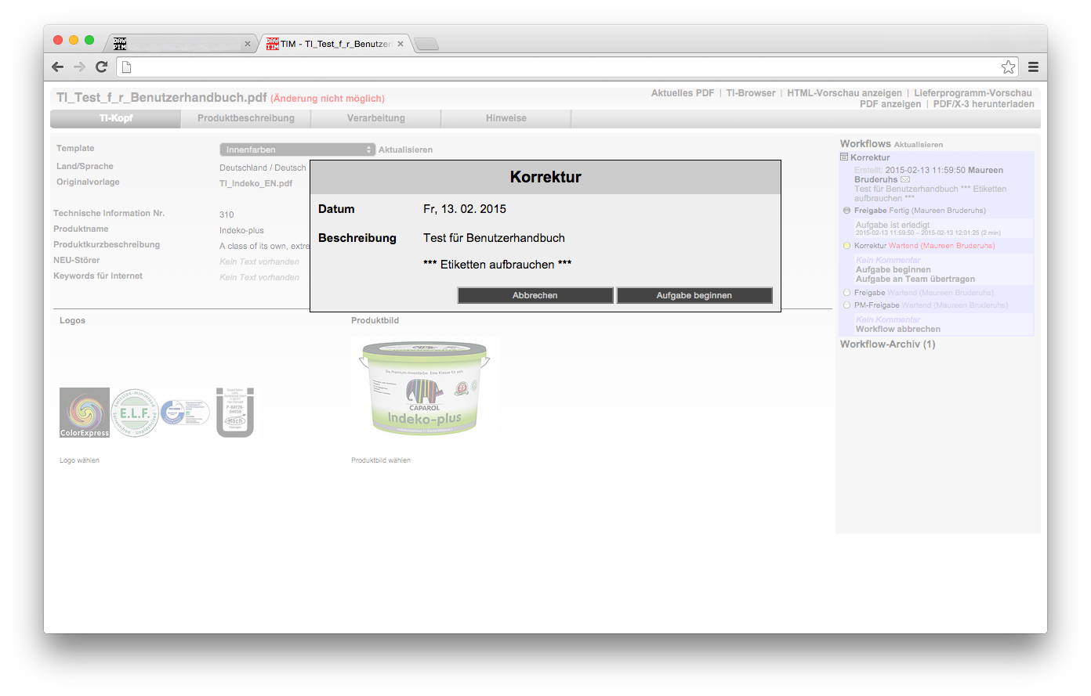Screen dimensions: 1091x696
Task: Open the Verarbeitung tab
Action: point(376,118)
